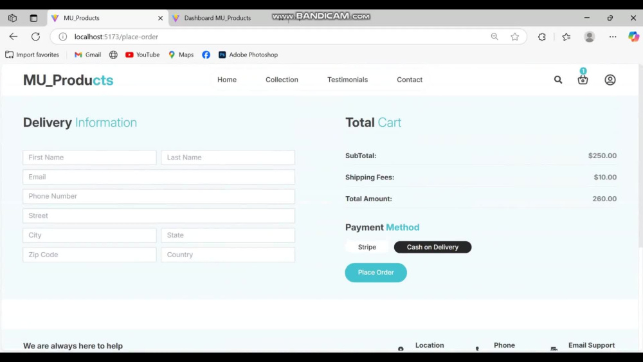Focus the Zip Code field
The image size is (643, 362).
click(x=89, y=255)
